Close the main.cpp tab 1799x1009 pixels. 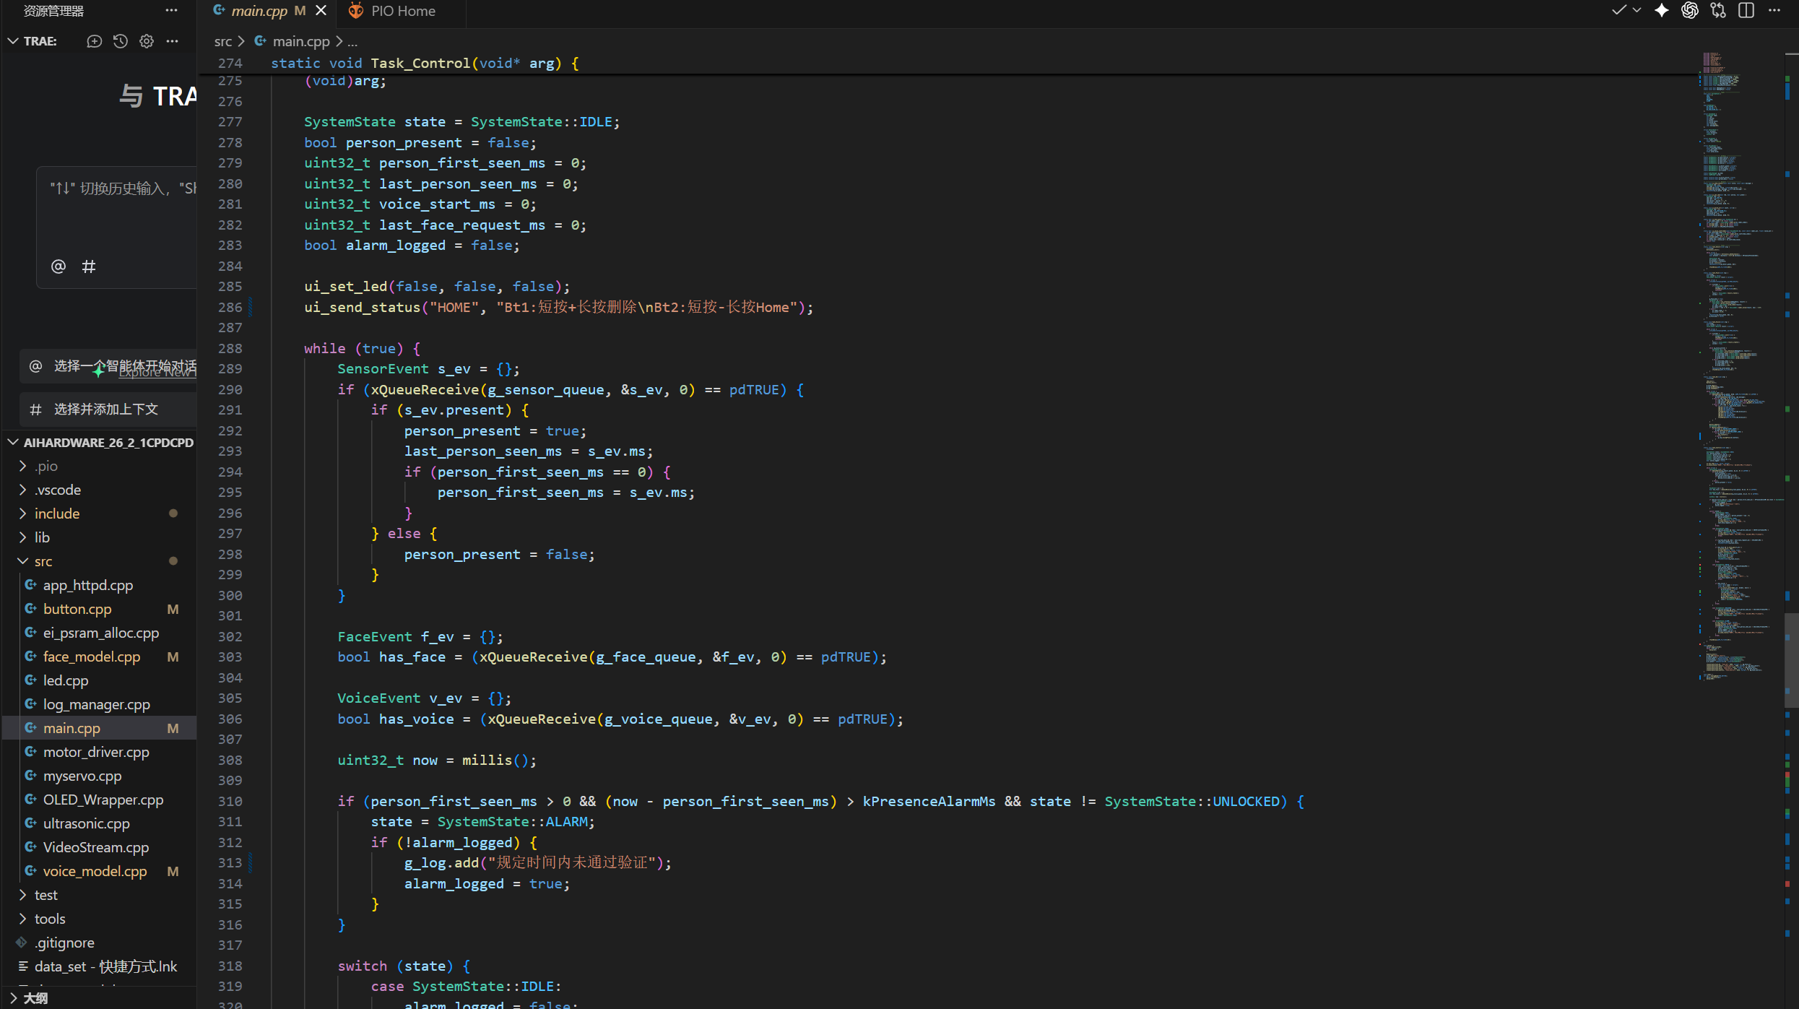coord(321,11)
